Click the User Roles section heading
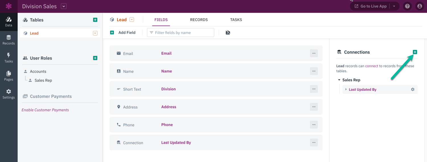Viewport: 427px width, 162px height. (41, 58)
